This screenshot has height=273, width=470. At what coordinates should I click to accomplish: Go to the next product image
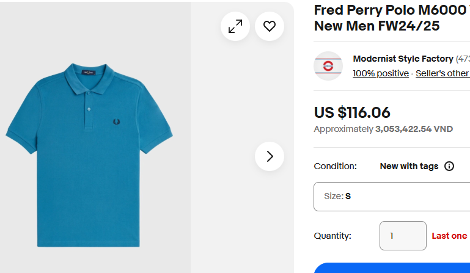(270, 156)
